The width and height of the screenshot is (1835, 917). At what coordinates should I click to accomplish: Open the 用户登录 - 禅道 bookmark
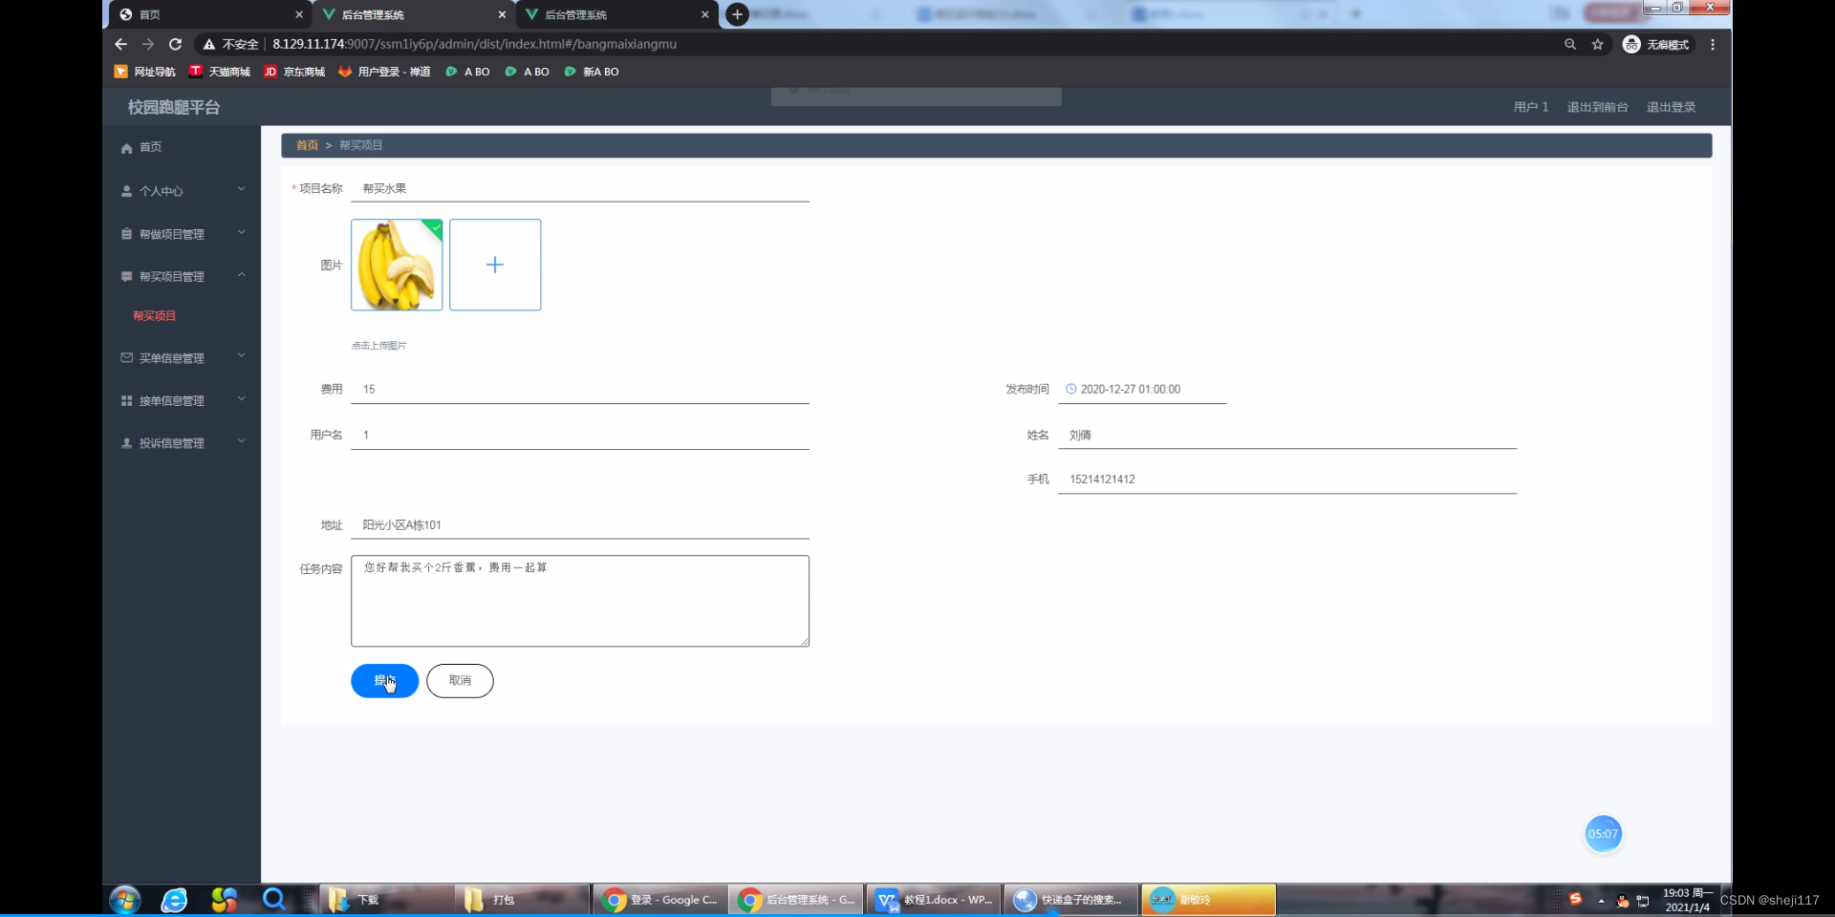click(384, 72)
